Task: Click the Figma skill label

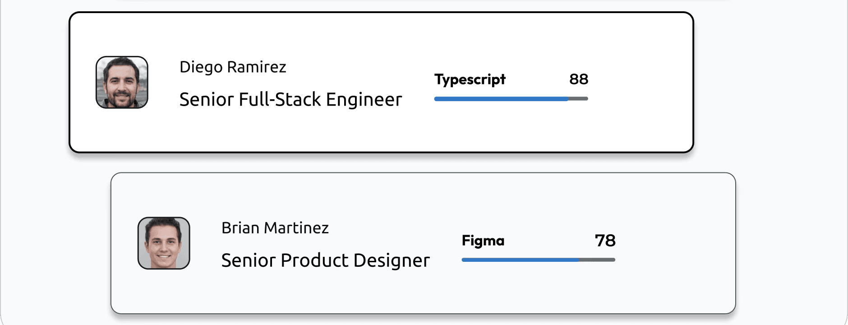Action: (483, 241)
